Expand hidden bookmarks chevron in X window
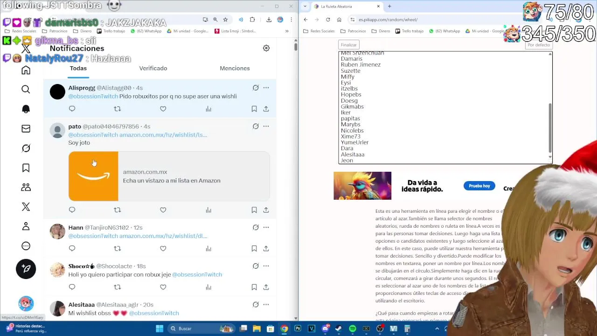 [x=287, y=31]
